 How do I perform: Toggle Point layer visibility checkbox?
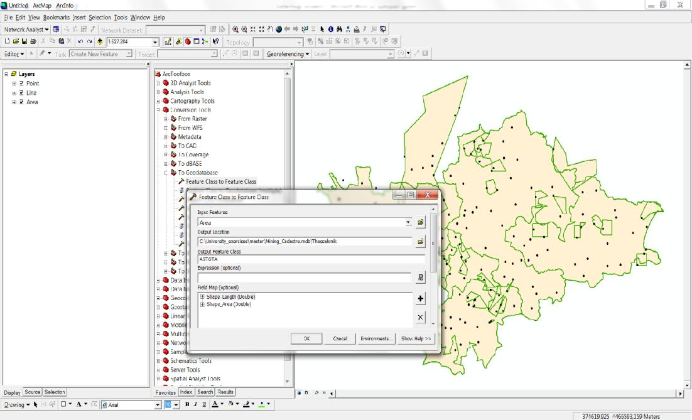coord(21,83)
